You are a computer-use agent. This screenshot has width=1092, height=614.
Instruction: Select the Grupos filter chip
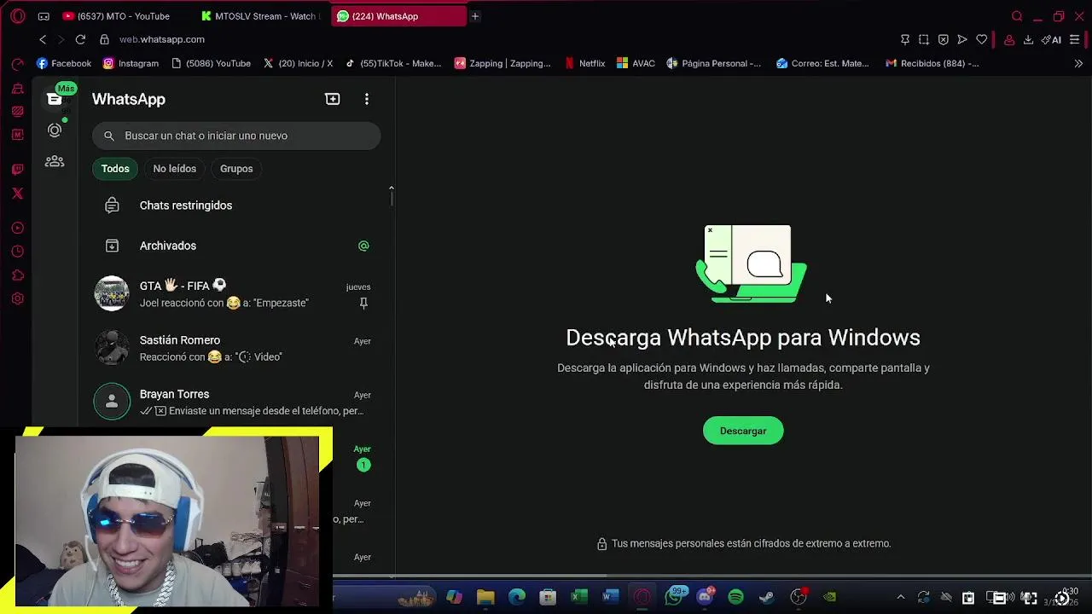[236, 169]
